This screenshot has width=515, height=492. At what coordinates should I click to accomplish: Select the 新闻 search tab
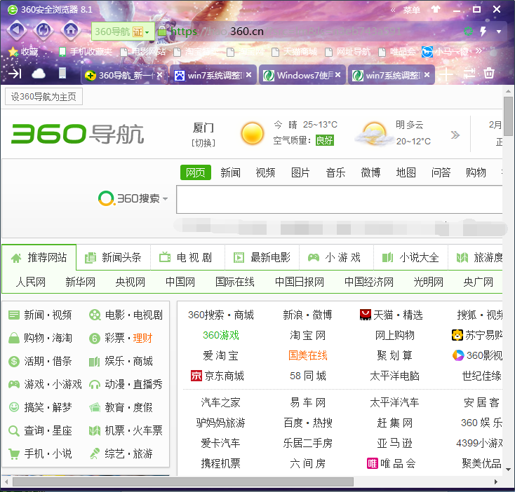pyautogui.click(x=230, y=172)
